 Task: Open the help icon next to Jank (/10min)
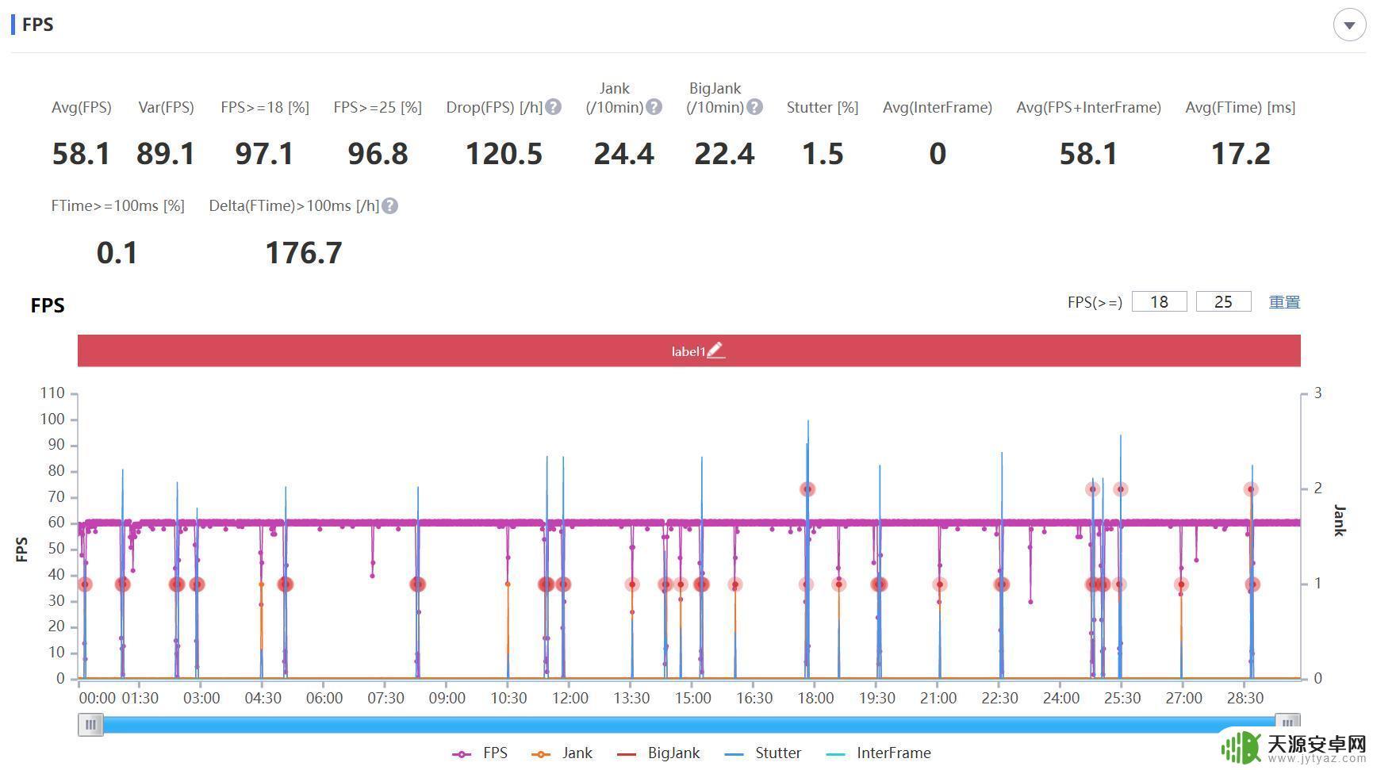click(x=654, y=107)
